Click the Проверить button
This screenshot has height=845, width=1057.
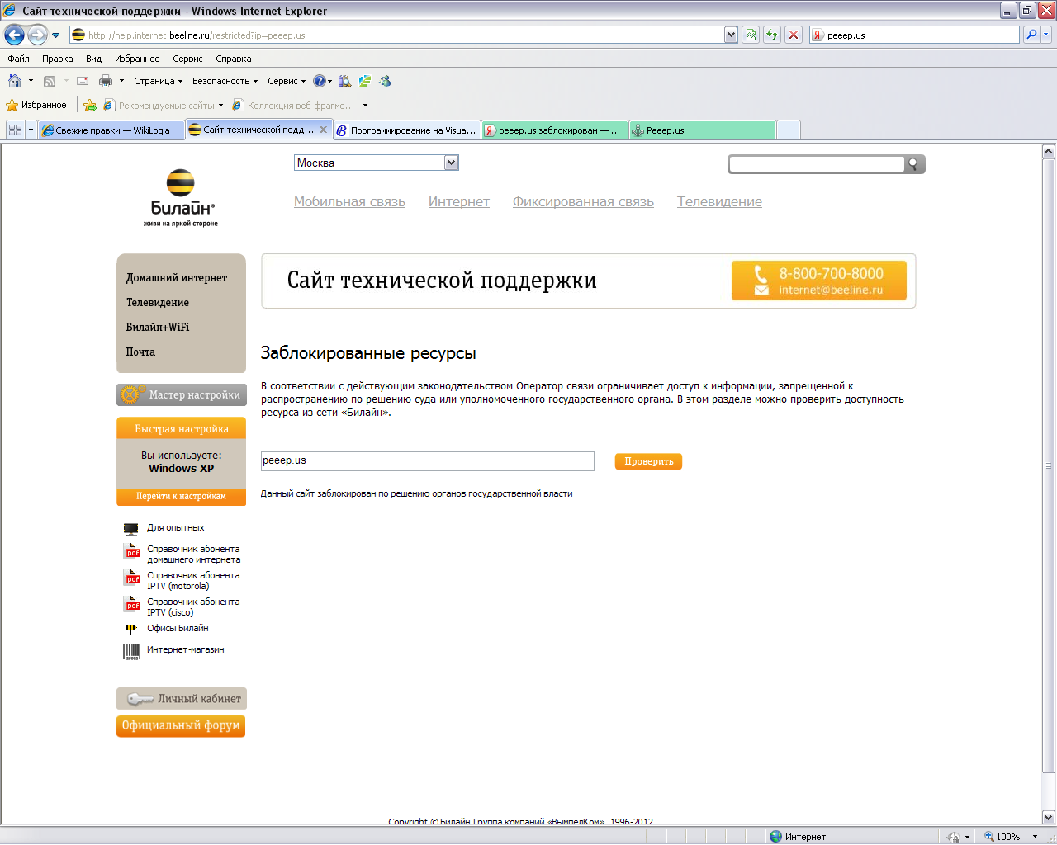tap(648, 461)
